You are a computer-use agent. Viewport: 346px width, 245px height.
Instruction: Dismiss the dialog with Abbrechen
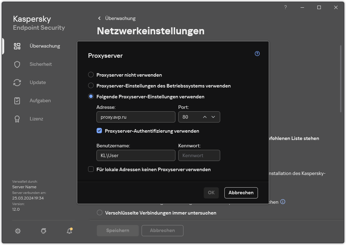241,192
